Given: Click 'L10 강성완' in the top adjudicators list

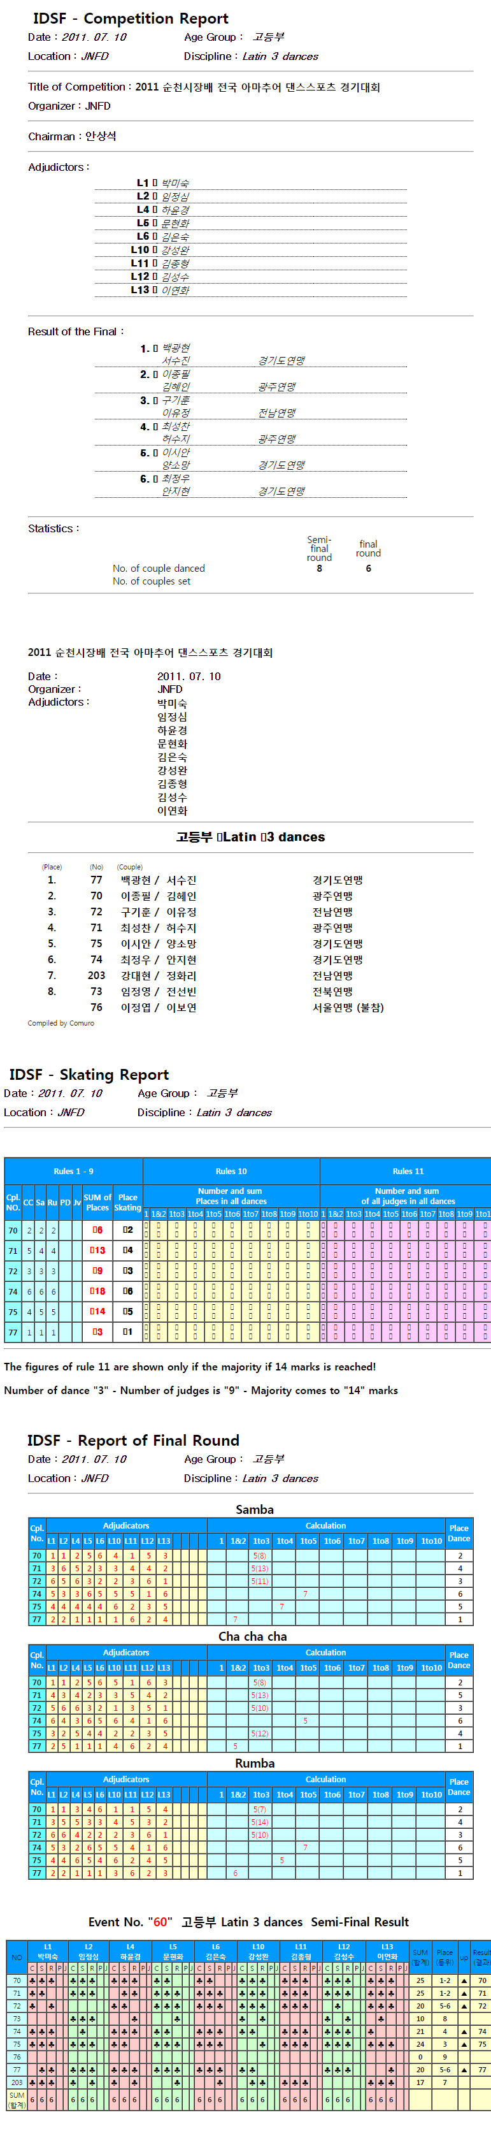Looking at the screenshot, I should point(250,250).
